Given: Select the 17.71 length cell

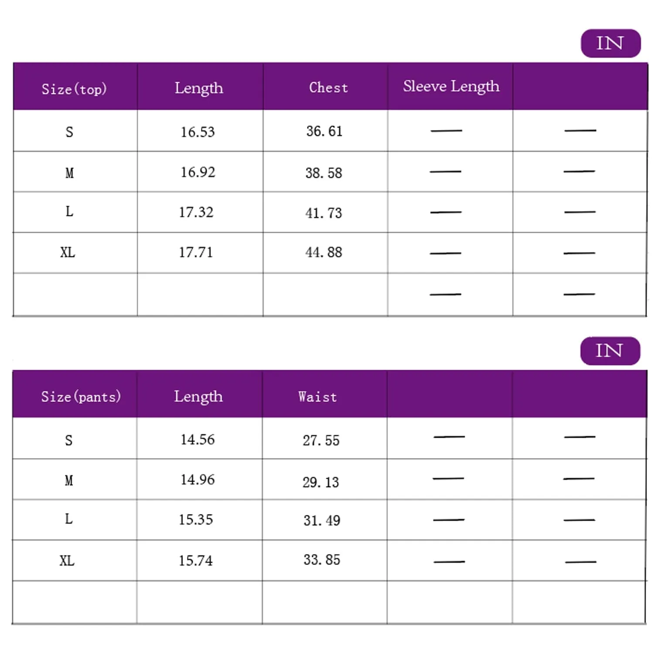Looking at the screenshot, I should click(x=196, y=252).
